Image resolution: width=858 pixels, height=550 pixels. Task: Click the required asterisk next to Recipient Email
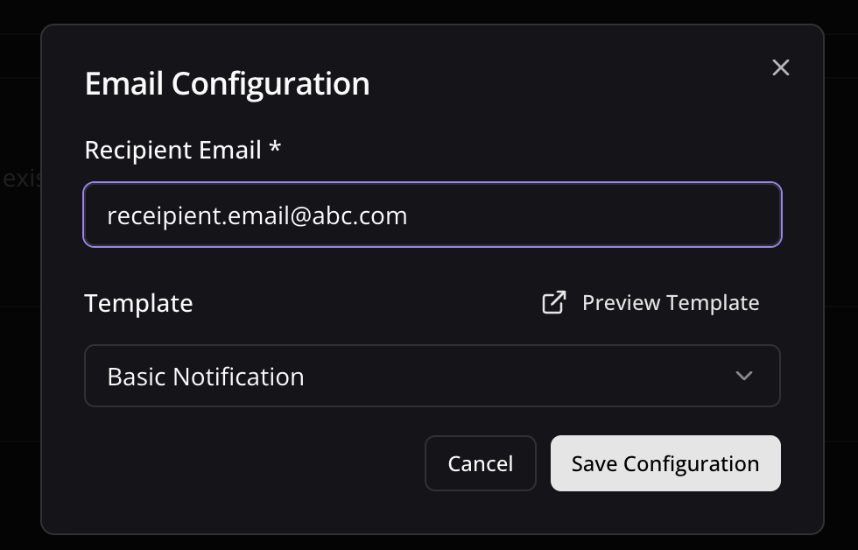[275, 146]
